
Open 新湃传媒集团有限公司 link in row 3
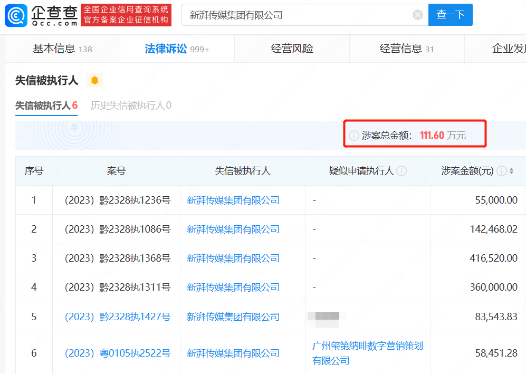[233, 258]
